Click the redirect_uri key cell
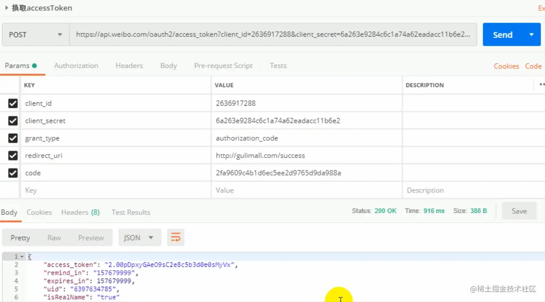The image size is (545, 302). point(115,156)
